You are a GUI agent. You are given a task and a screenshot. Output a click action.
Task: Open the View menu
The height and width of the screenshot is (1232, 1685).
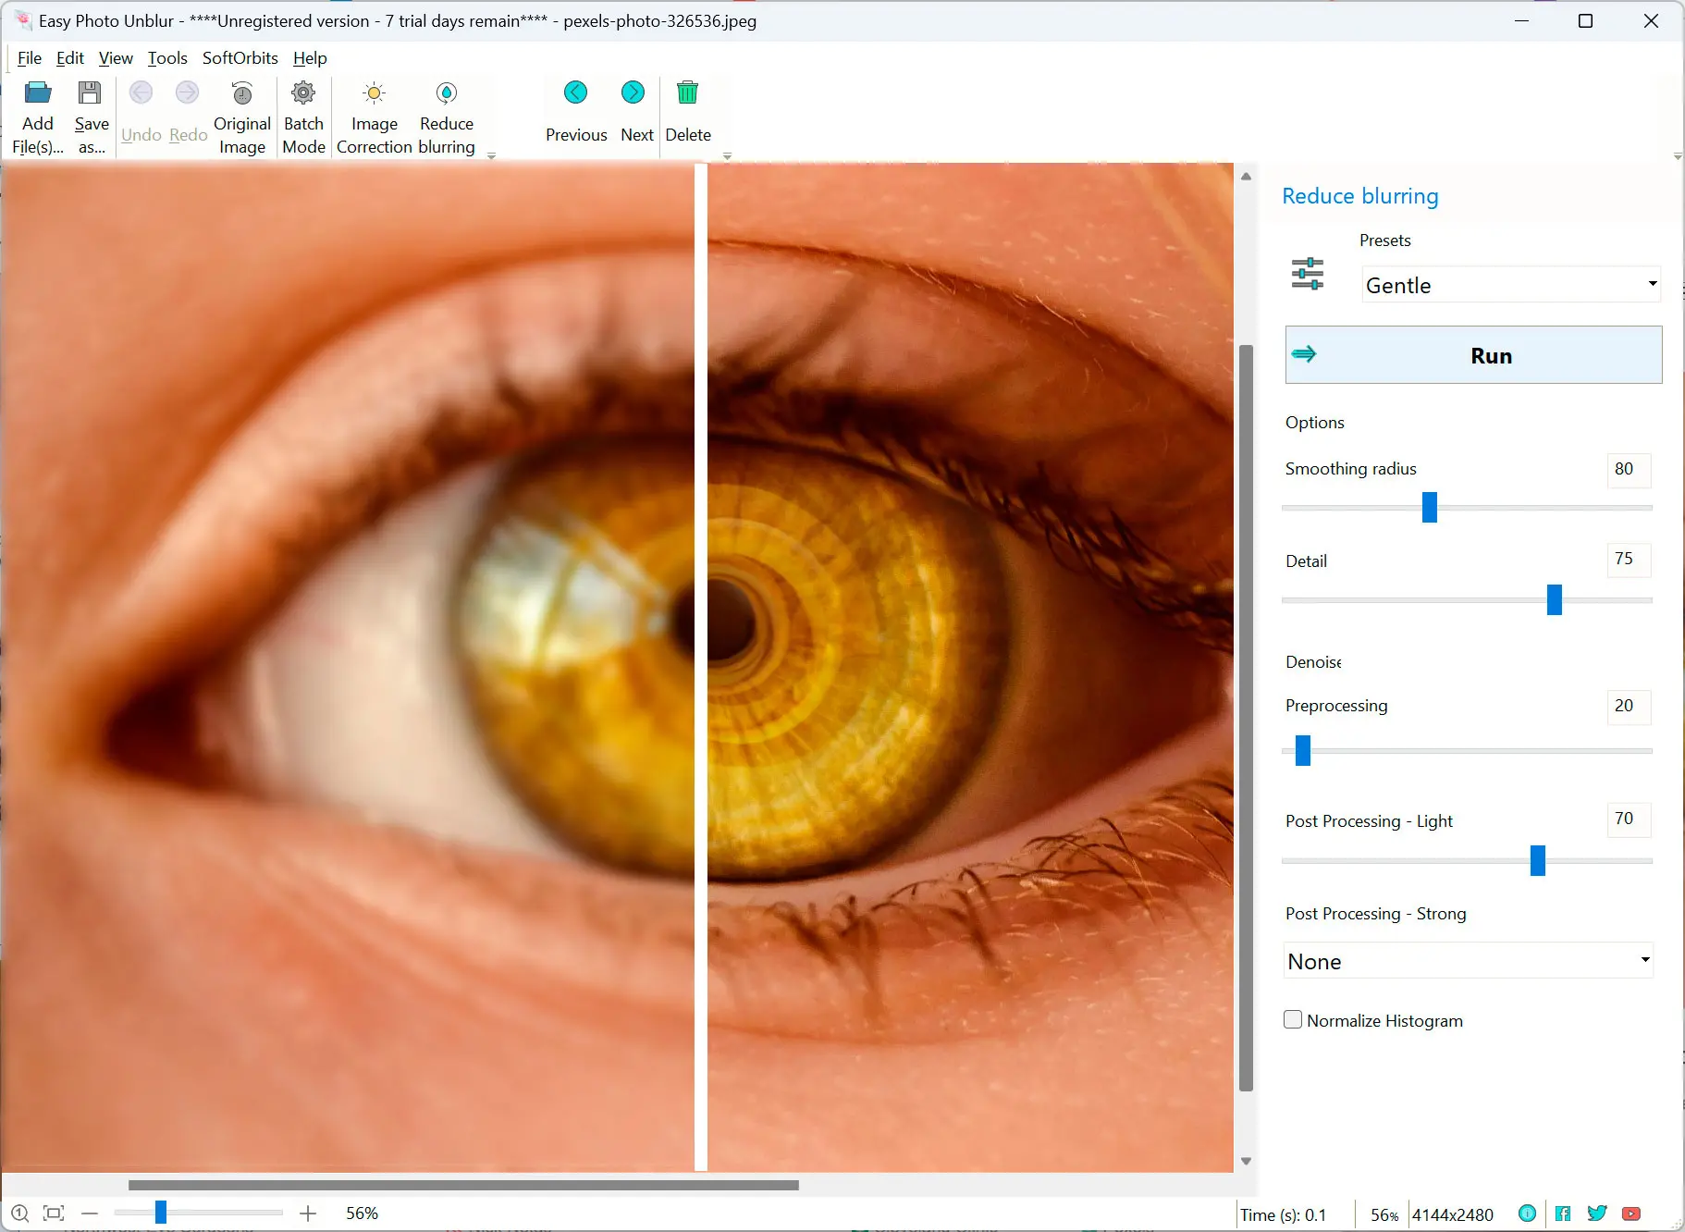click(116, 57)
